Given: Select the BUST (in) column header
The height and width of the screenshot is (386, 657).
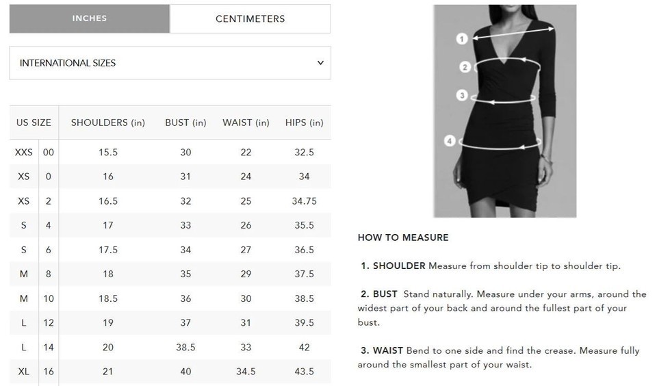Looking at the screenshot, I should click(x=185, y=123).
